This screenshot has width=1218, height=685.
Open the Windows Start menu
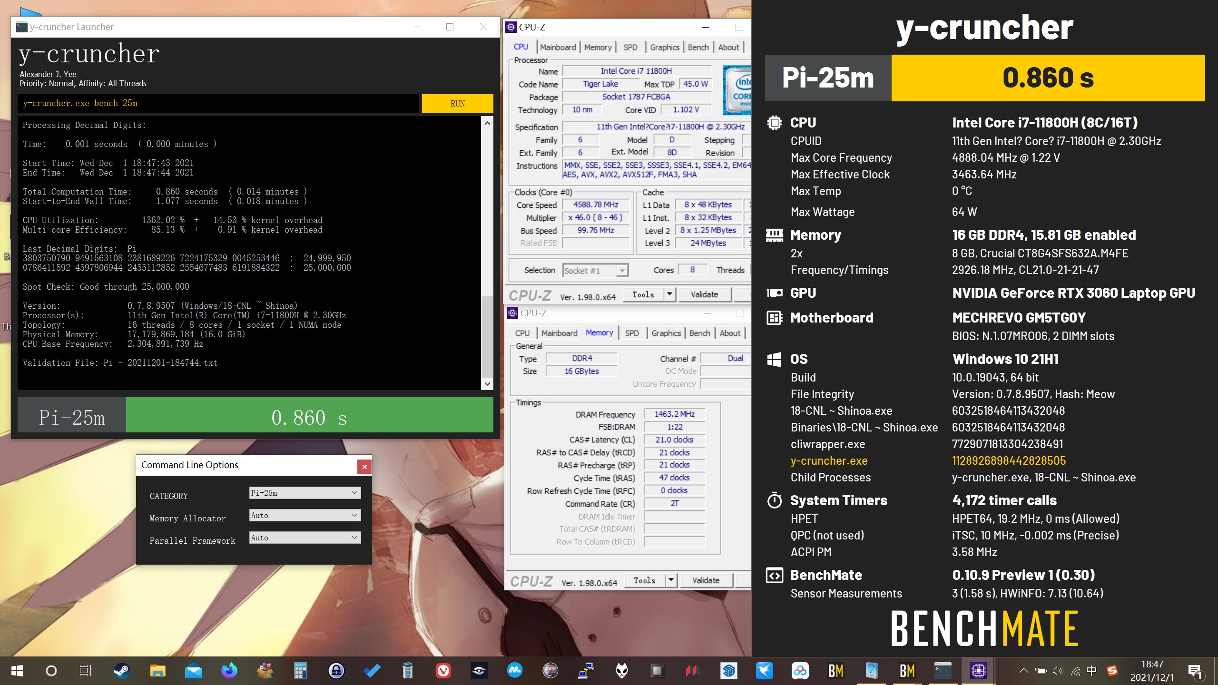[17, 671]
